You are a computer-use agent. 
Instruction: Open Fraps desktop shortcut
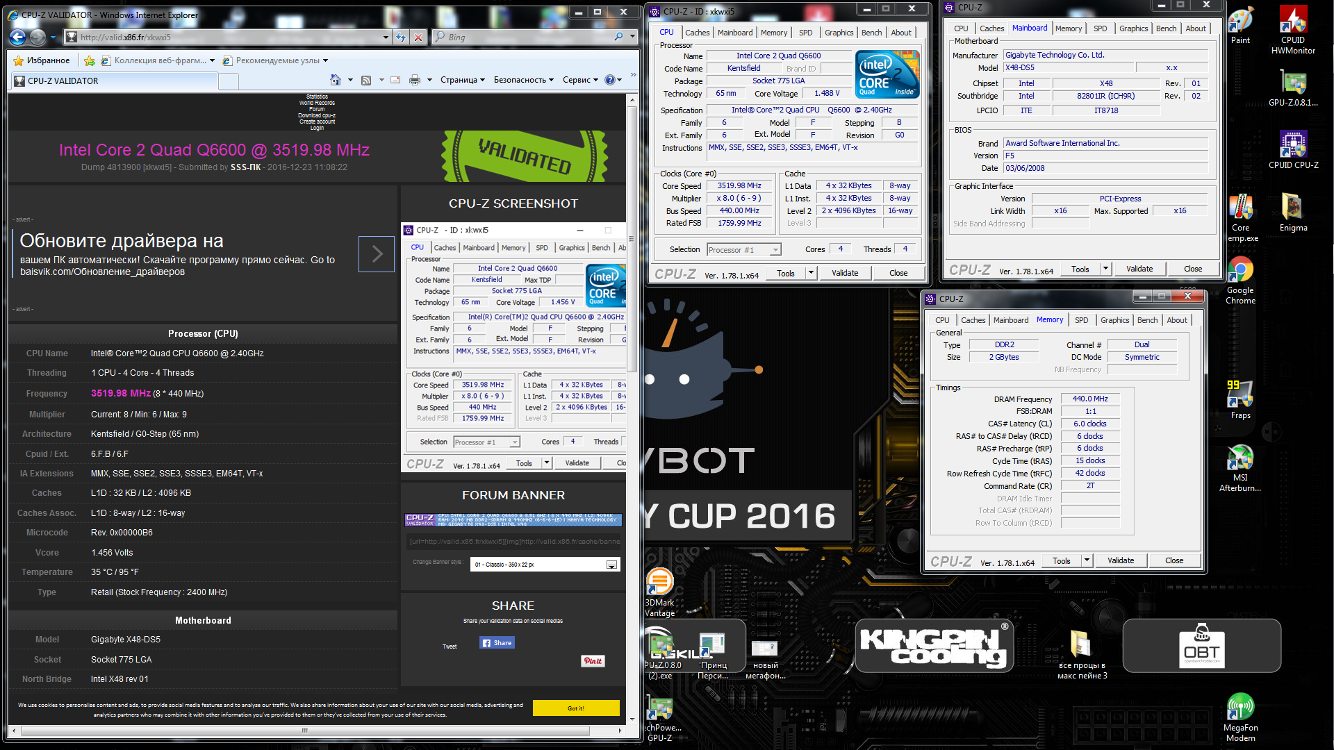(x=1240, y=400)
